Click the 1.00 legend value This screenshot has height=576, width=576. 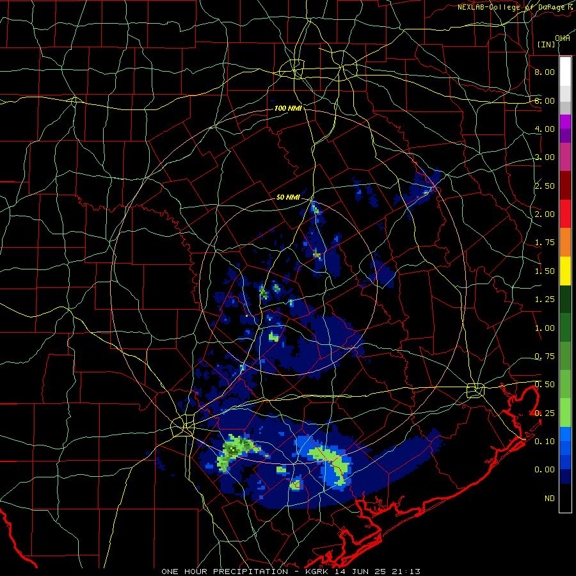click(x=545, y=328)
